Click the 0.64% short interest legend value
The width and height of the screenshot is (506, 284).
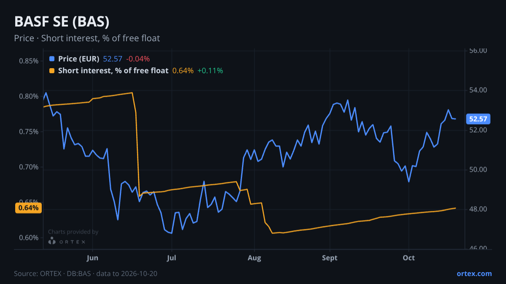(x=183, y=71)
